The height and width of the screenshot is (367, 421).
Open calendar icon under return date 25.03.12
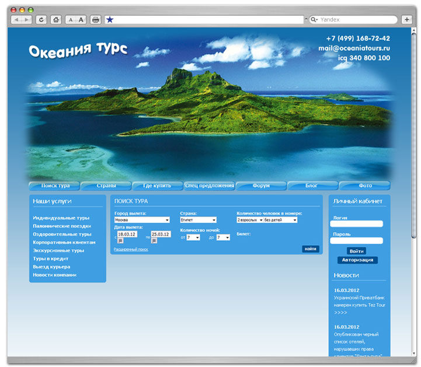(x=154, y=240)
